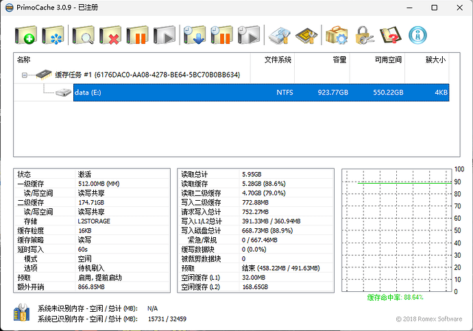Click the N/A unrecognized memory value
The image size is (473, 331).
[x=152, y=308]
